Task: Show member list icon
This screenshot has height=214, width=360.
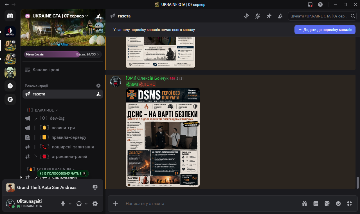Action: click(280, 16)
